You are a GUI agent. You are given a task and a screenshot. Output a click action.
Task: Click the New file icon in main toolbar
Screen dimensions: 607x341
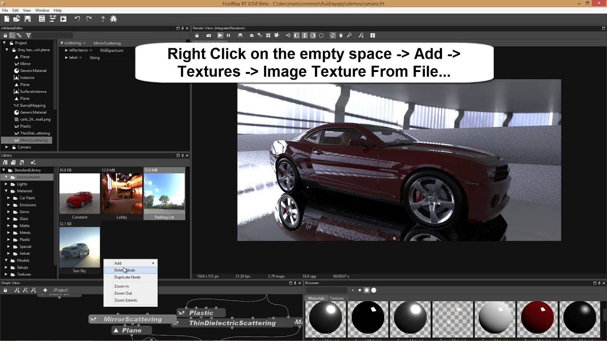click(x=7, y=19)
